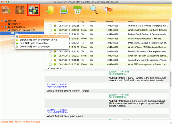Select the iPhone4,1 device tree item

16,24
